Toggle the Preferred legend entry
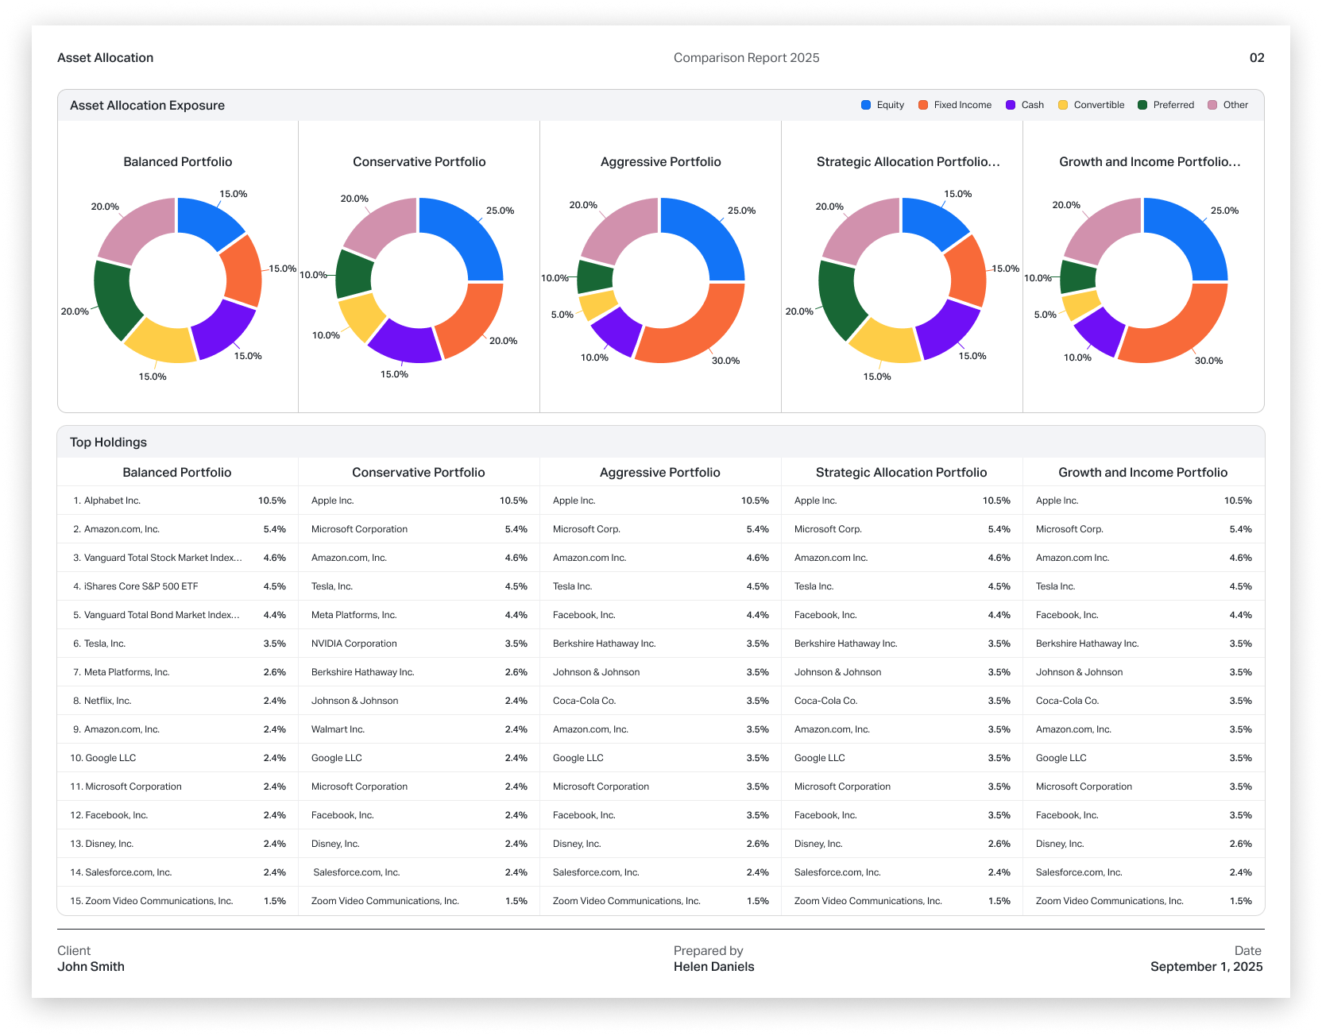Viewport: 1322px width, 1036px height. coord(1165,105)
